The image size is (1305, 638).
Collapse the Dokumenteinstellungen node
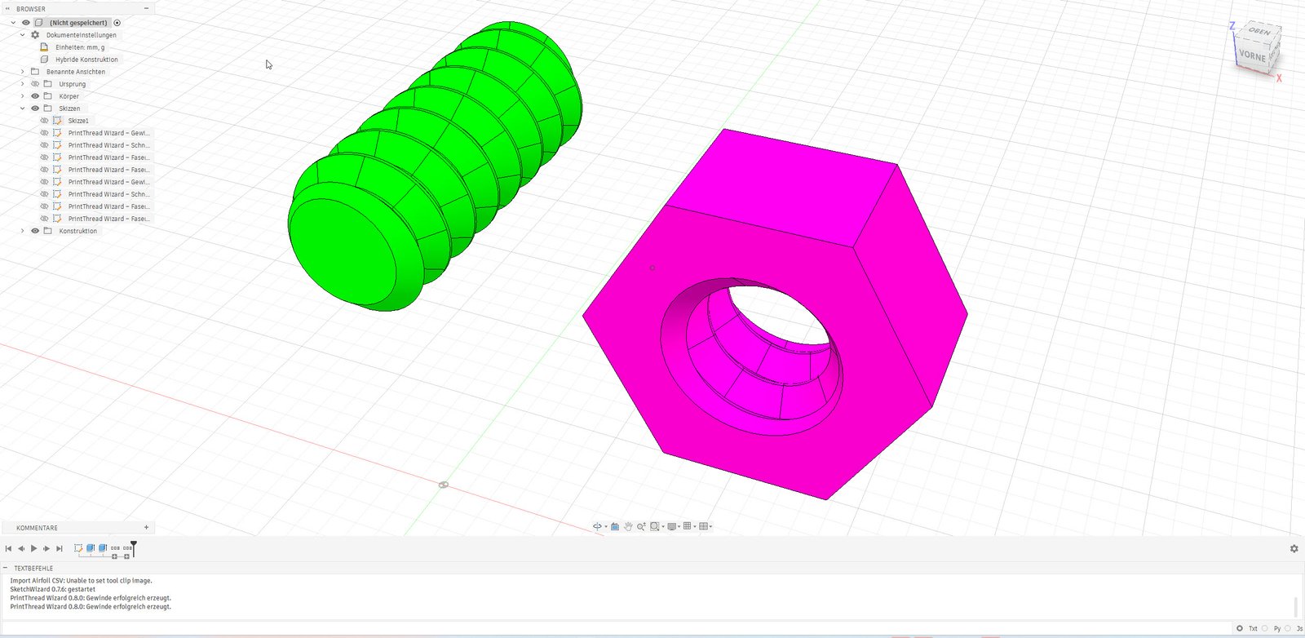coord(22,35)
